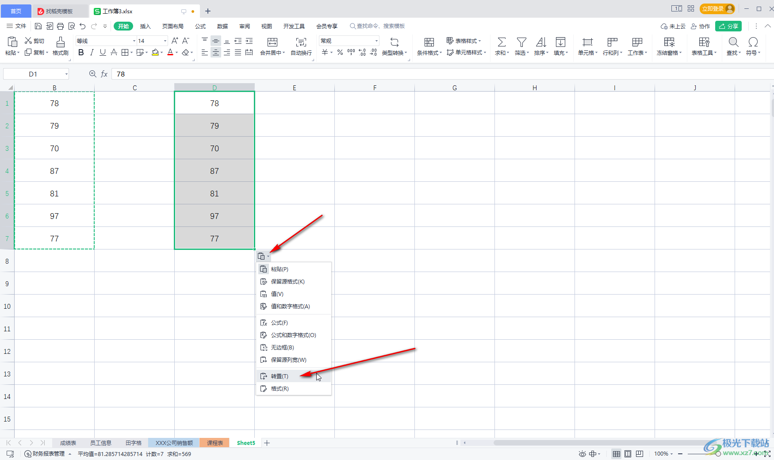774x460 pixels.
Task: Click the Find (查找) magnifier icon
Action: coord(733,42)
